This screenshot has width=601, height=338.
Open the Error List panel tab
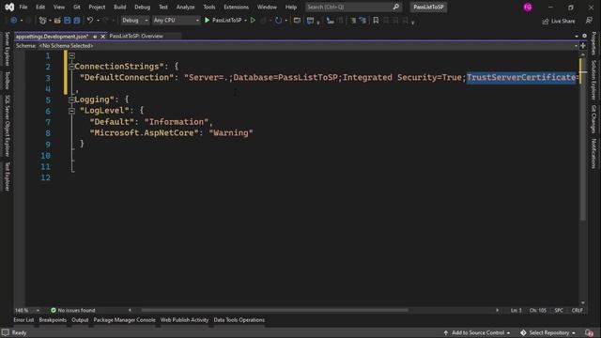[x=23, y=320]
